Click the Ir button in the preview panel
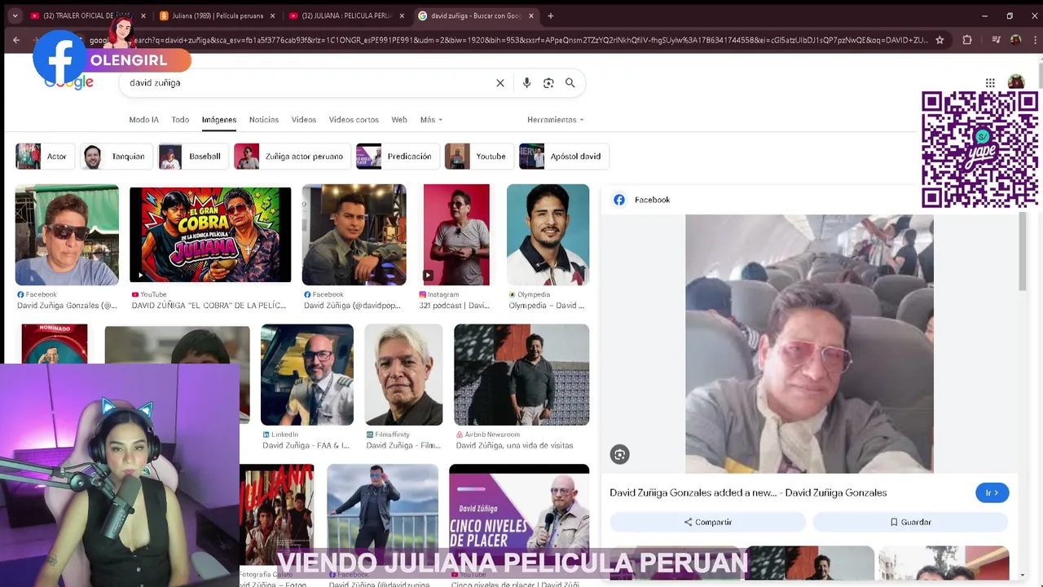 click(x=992, y=493)
